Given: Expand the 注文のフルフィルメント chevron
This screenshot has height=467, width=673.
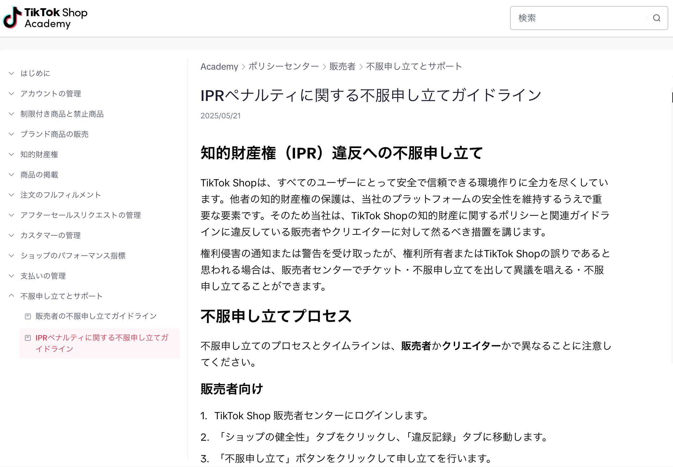Looking at the screenshot, I should pyautogui.click(x=11, y=195).
